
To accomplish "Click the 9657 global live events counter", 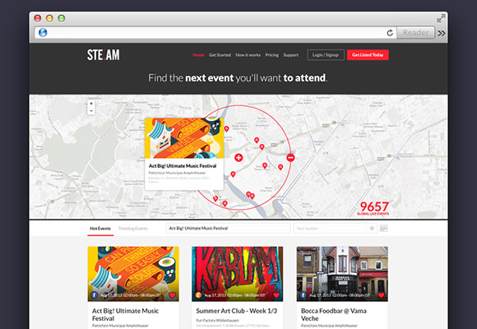I will coord(373,208).
